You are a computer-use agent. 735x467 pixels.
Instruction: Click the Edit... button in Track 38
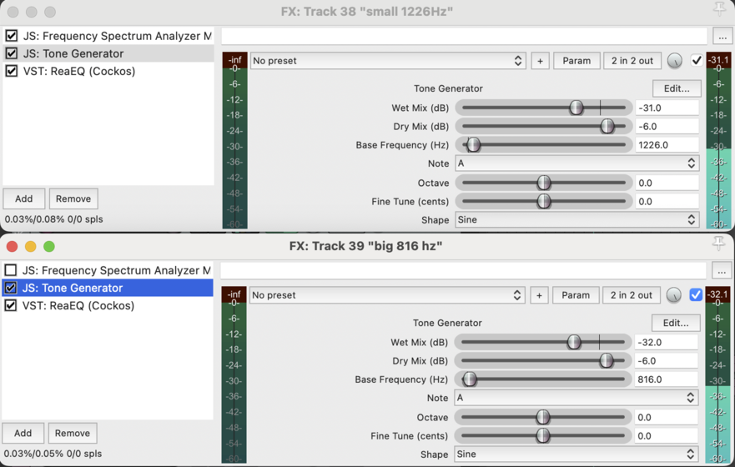(677, 88)
